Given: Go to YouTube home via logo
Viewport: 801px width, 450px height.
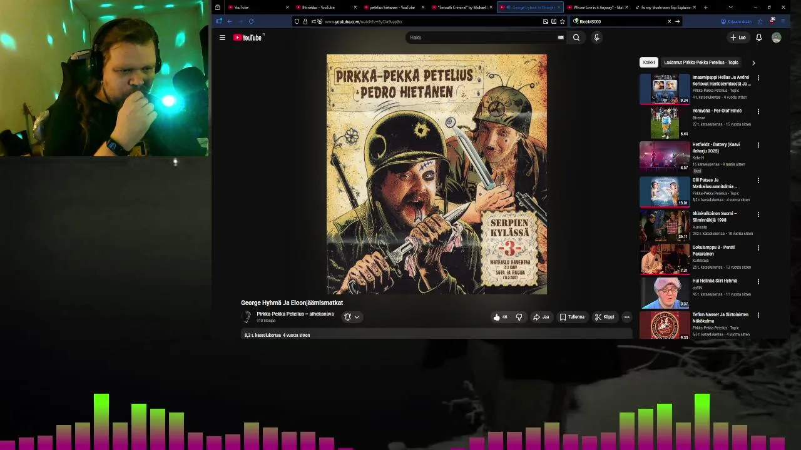Looking at the screenshot, I should pyautogui.click(x=248, y=37).
